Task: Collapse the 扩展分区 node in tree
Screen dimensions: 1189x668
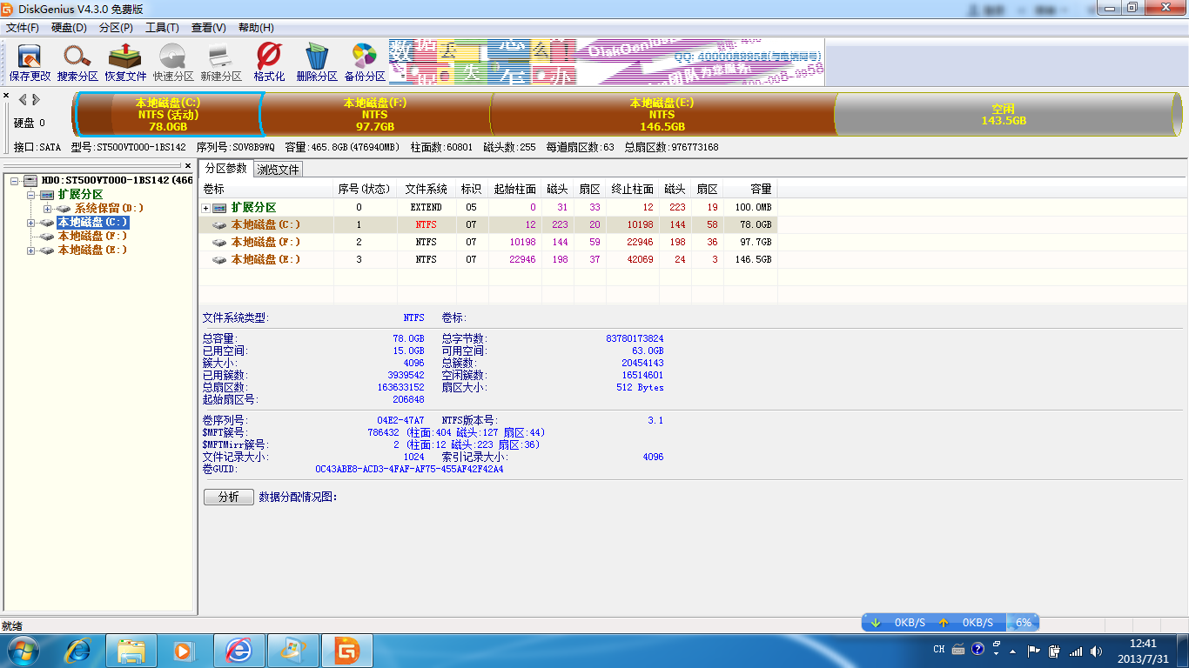Action: pos(31,195)
